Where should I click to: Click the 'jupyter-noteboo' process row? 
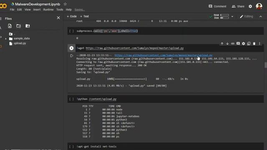(x=111, y=116)
